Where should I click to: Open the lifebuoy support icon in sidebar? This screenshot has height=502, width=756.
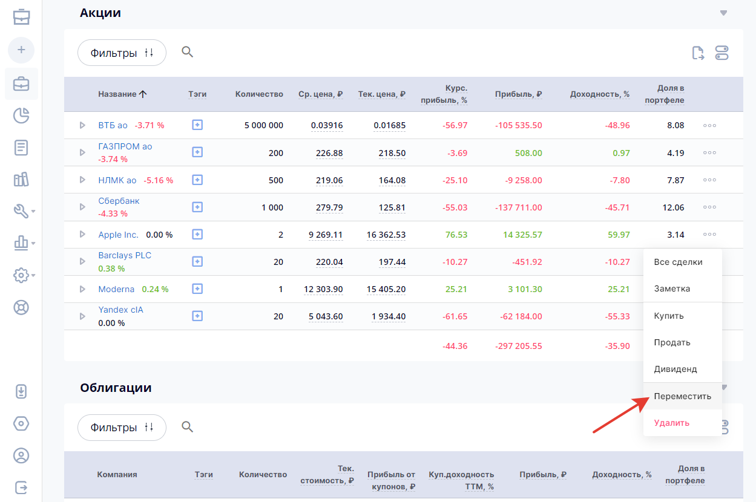pyautogui.click(x=21, y=307)
